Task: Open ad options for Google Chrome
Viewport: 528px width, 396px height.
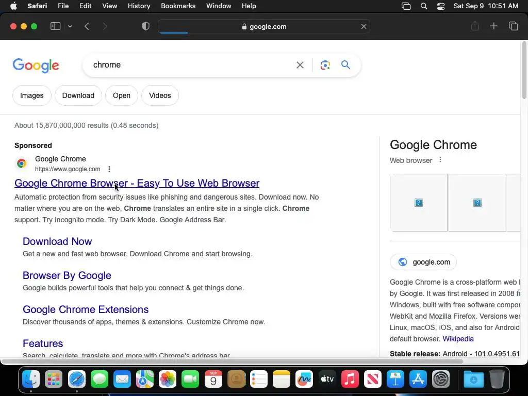Action: coord(109,169)
